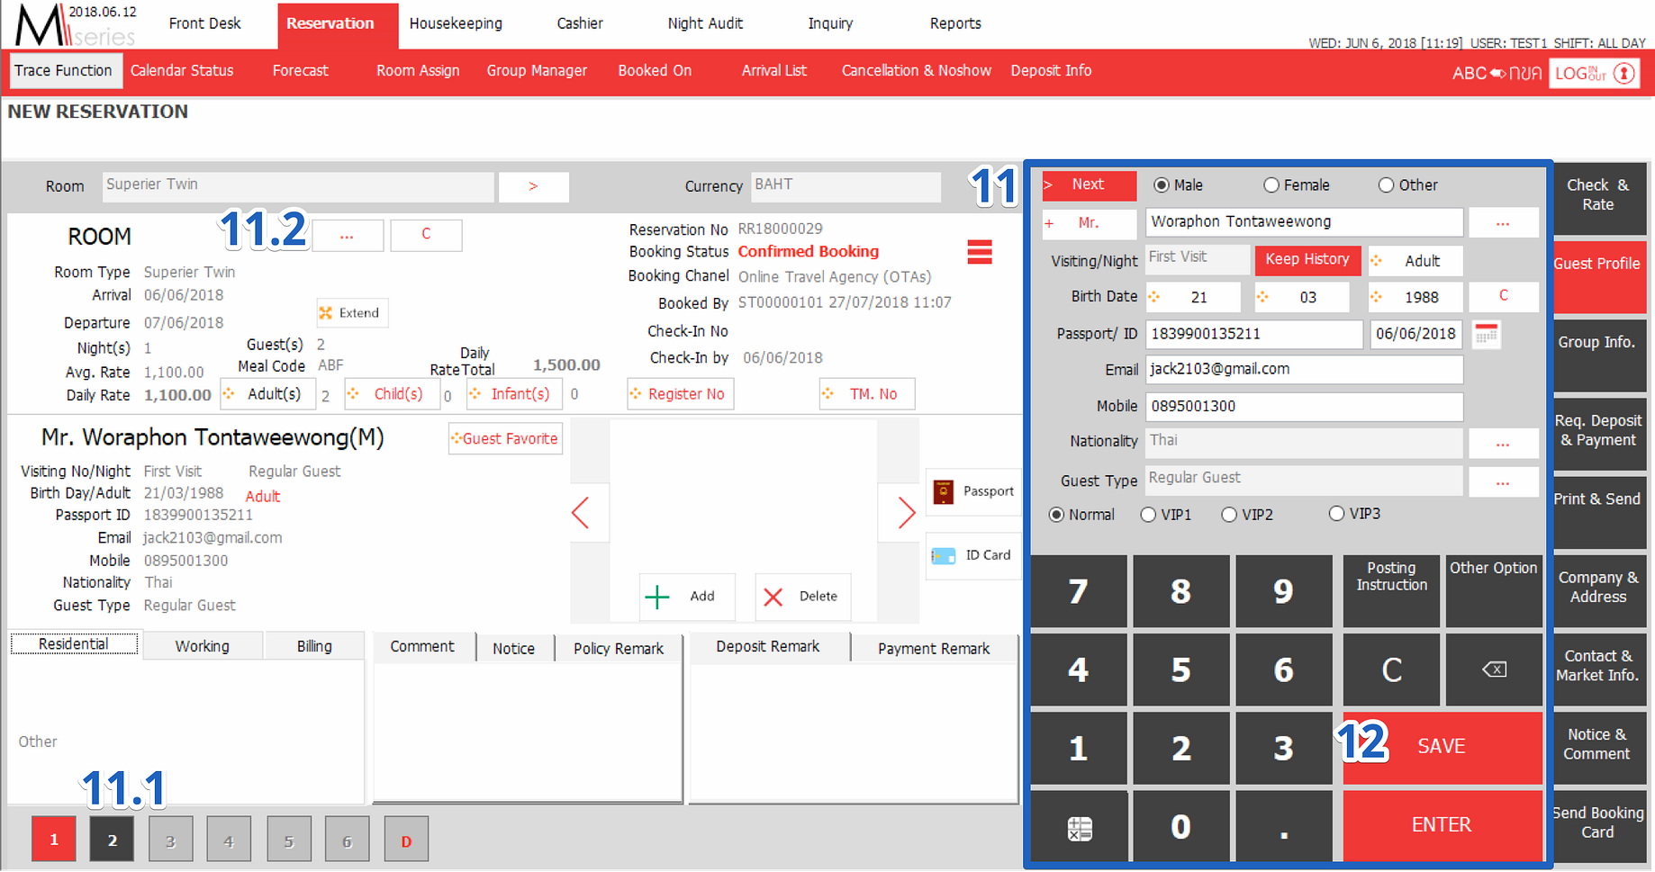Click the Infant(s) count button
This screenshot has width=1655, height=872.
[x=513, y=394]
